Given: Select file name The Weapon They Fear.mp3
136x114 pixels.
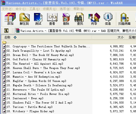Looking at the screenshot, I should [62, 68].
